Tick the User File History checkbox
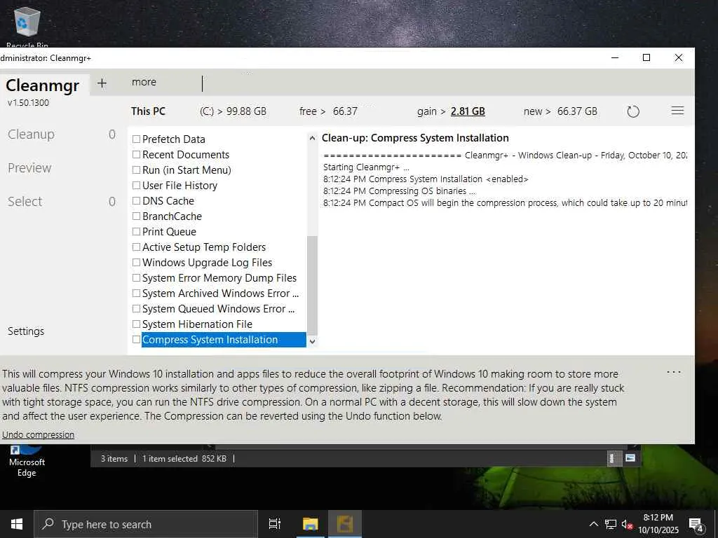The height and width of the screenshot is (538, 718). click(136, 185)
